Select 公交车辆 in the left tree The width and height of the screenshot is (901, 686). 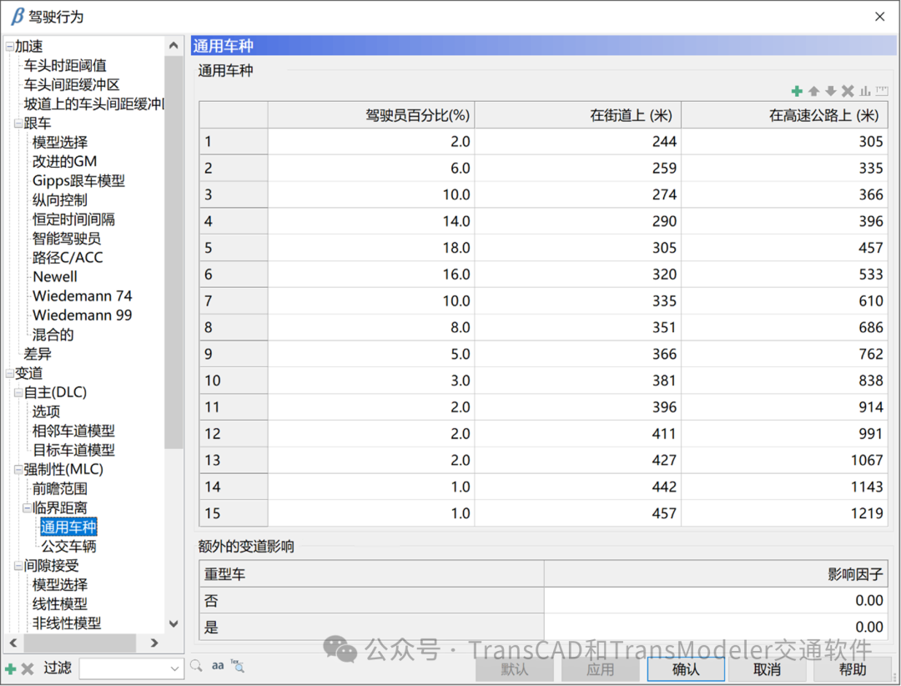(68, 546)
